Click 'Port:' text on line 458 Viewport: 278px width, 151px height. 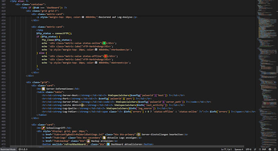click(x=66, y=98)
